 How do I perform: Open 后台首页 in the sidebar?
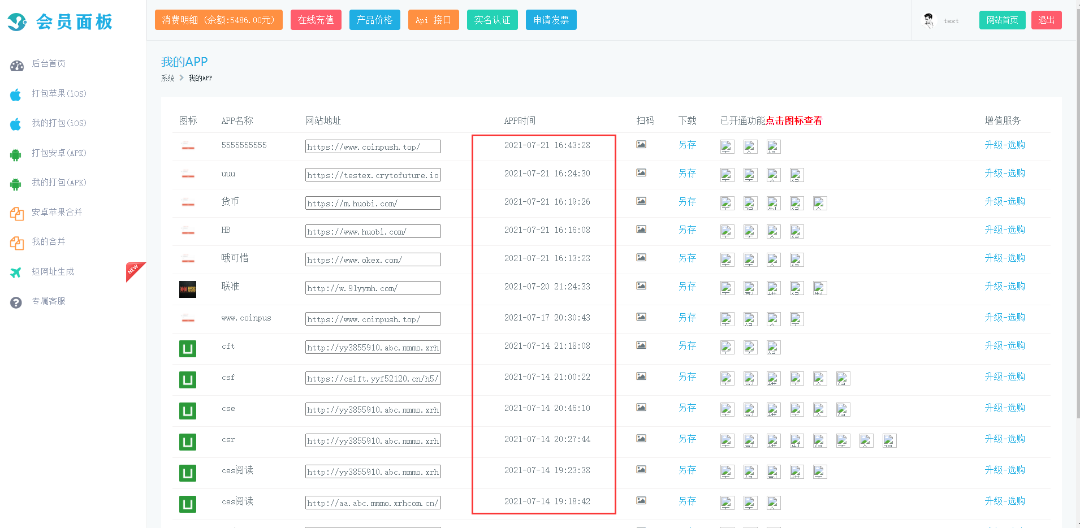pyautogui.click(x=49, y=64)
